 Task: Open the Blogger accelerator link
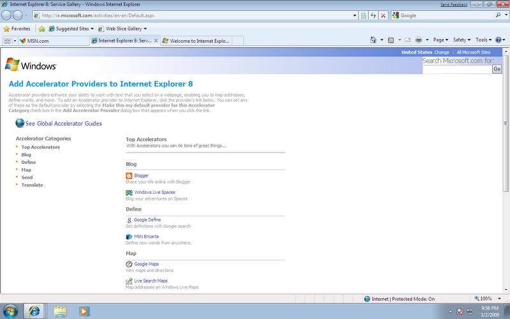pyautogui.click(x=142, y=175)
